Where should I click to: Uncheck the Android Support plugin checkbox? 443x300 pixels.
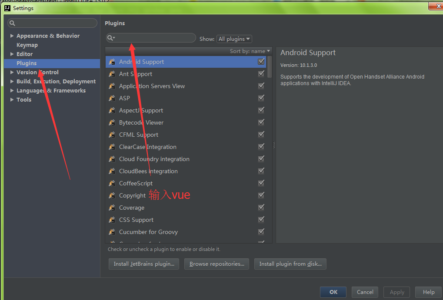[261, 62]
